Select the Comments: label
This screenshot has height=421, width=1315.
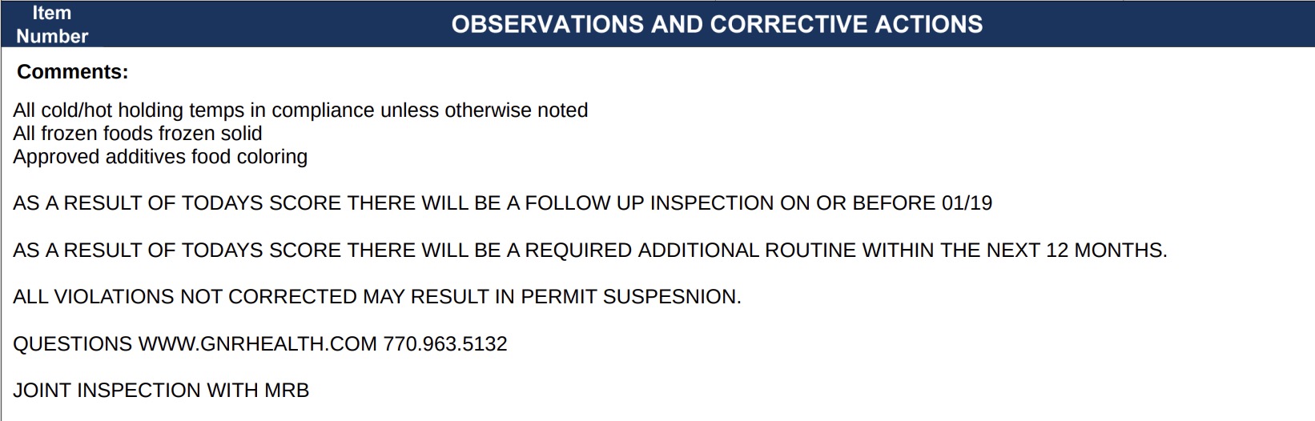click(x=72, y=72)
